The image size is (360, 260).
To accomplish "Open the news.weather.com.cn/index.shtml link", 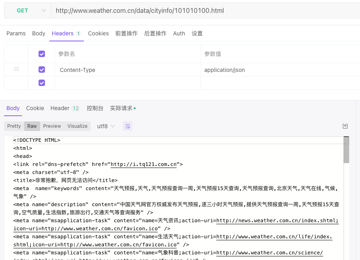I will pyautogui.click(x=277, y=221).
